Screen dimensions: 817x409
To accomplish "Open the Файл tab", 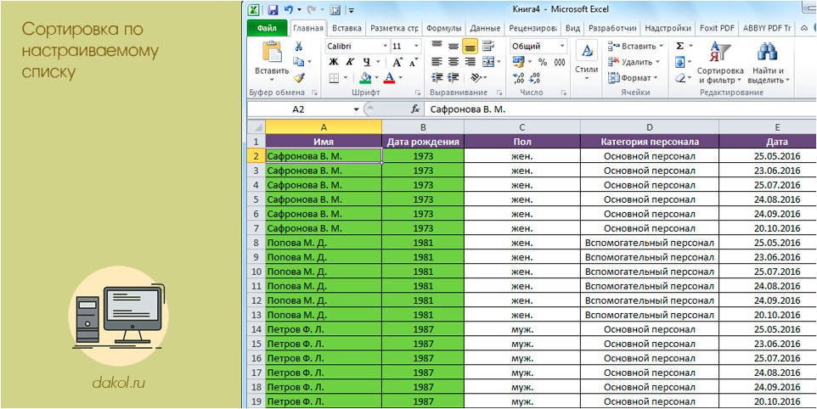I will pyautogui.click(x=267, y=28).
